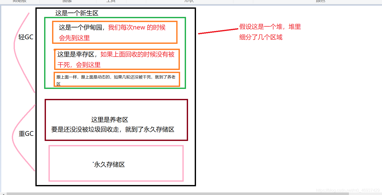Click the red text "细分了几个区域"
The width and height of the screenshot is (382, 195).
(x=261, y=37)
